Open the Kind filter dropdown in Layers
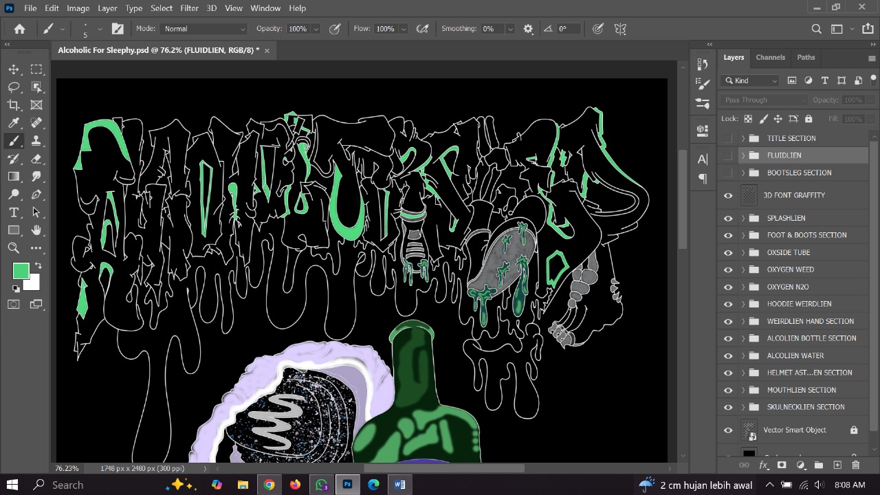 coord(749,80)
